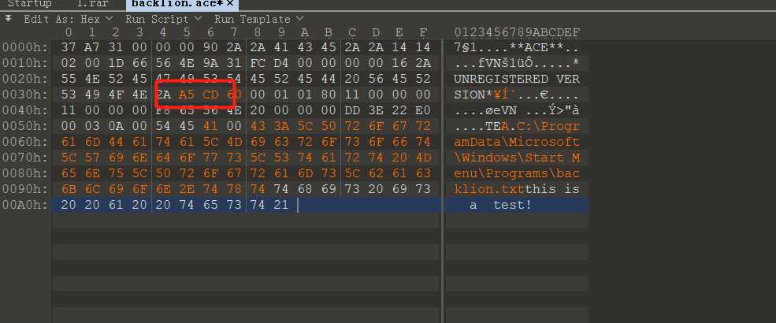Click the ASCII column header 0123456789ABCDEF

(x=517, y=32)
